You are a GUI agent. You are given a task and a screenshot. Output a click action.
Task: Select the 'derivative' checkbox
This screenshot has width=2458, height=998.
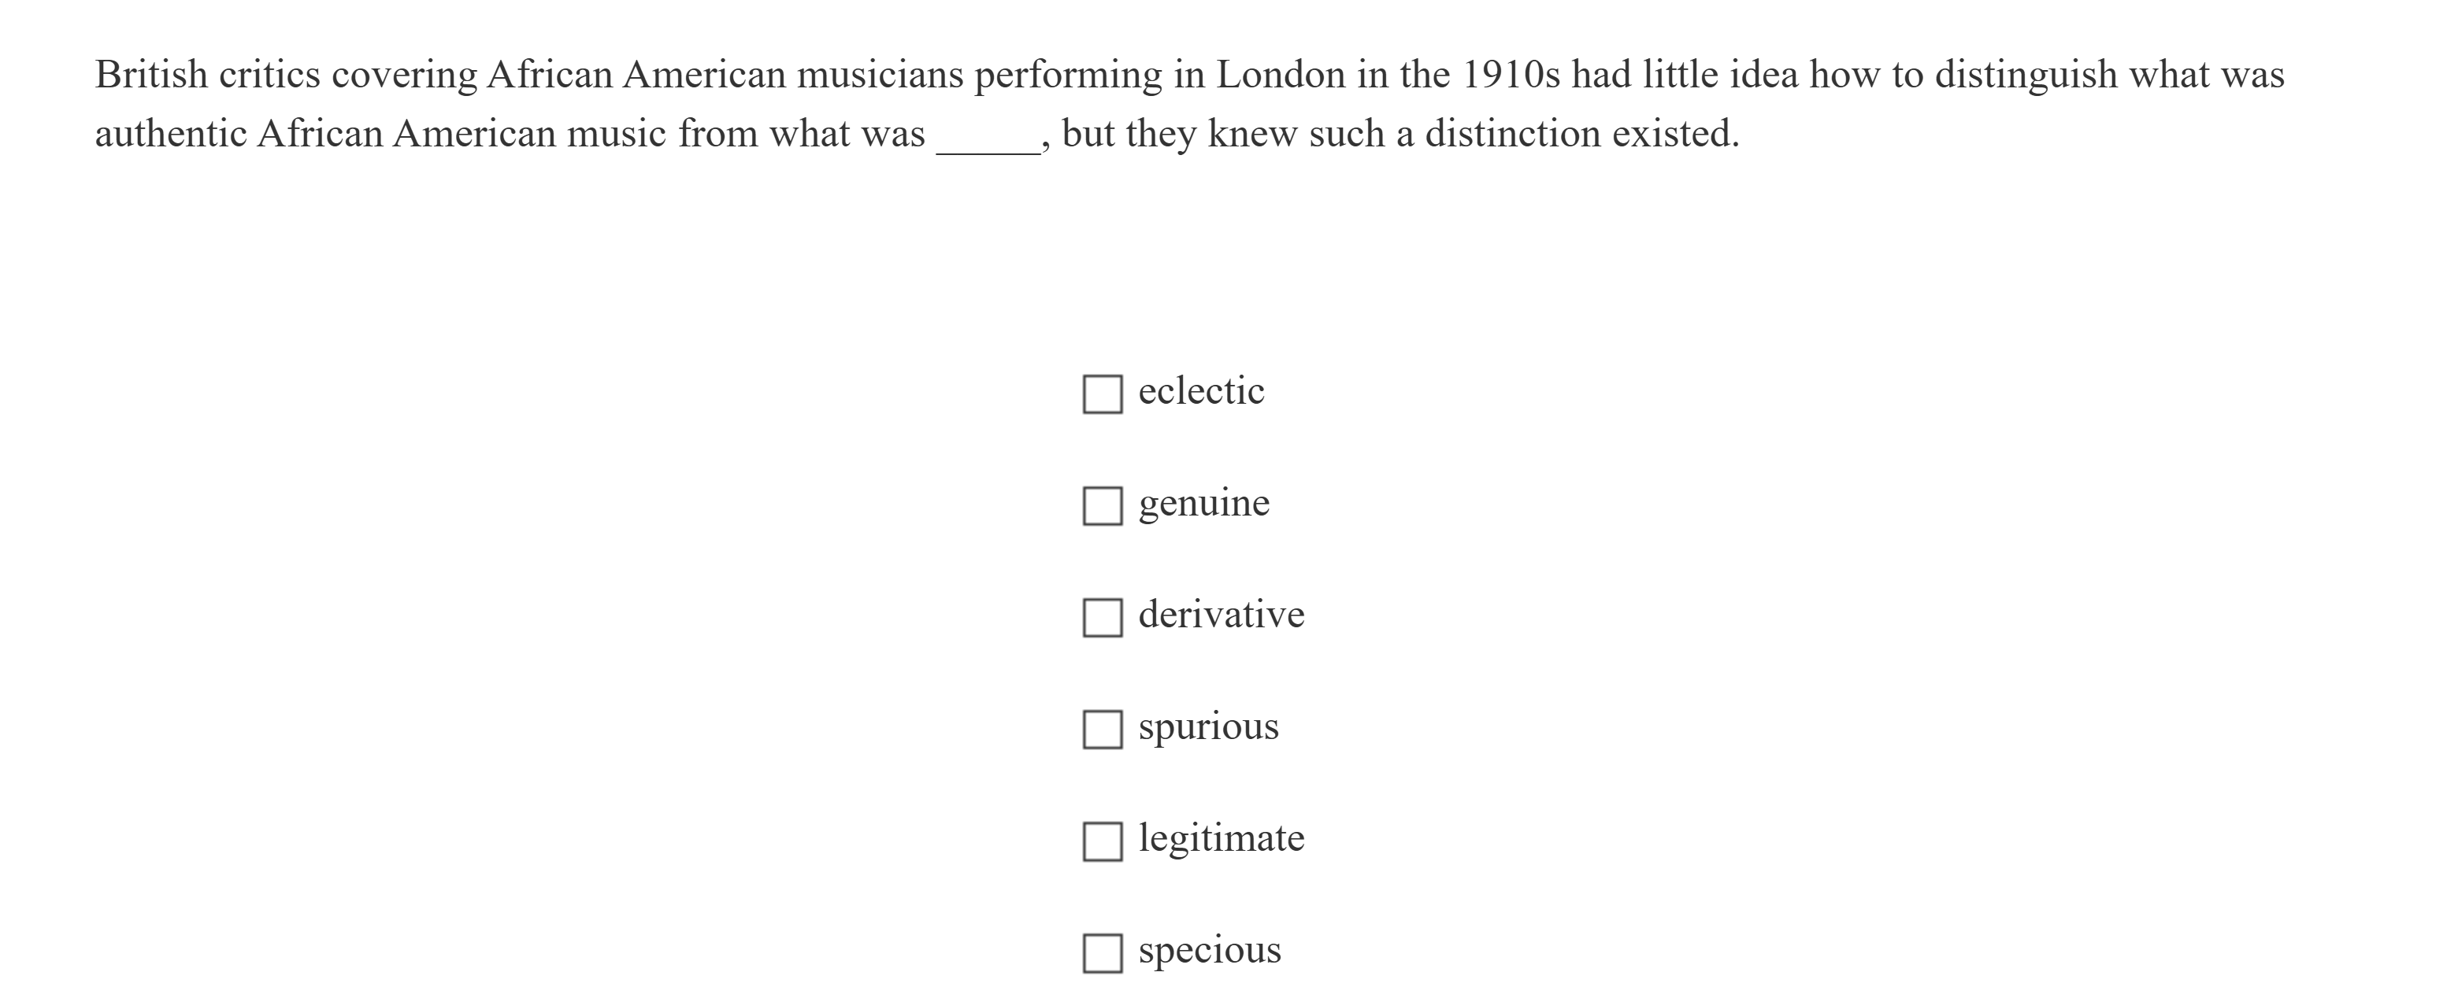point(1102,618)
